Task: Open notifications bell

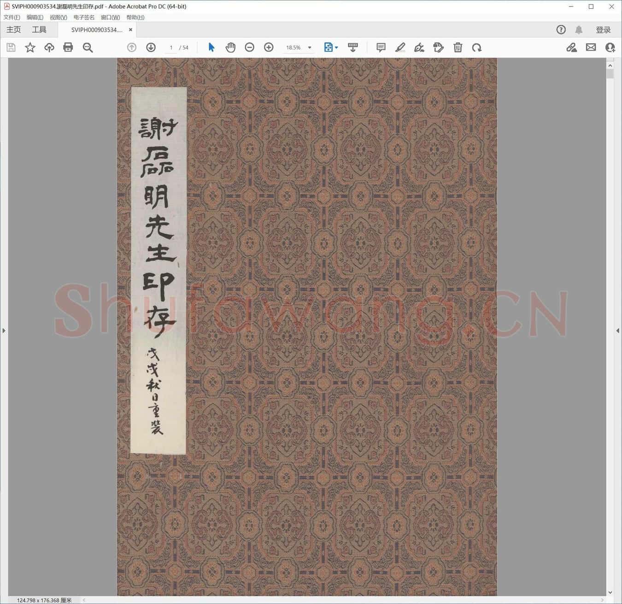Action: [579, 30]
